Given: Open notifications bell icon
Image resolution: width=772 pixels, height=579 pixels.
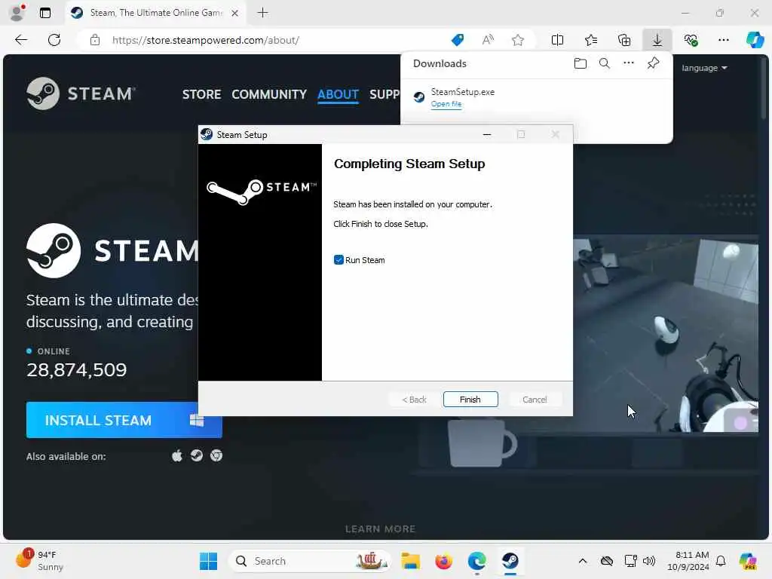Looking at the screenshot, I should 721,561.
